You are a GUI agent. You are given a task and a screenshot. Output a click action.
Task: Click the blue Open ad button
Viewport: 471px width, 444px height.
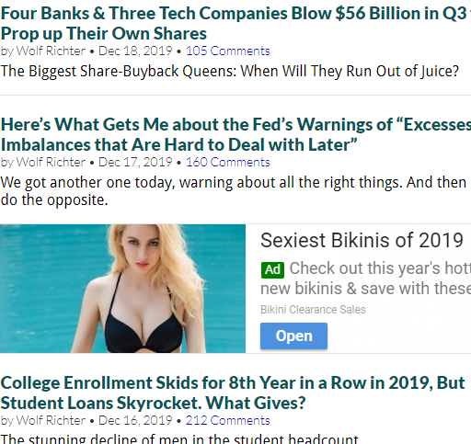(x=293, y=336)
